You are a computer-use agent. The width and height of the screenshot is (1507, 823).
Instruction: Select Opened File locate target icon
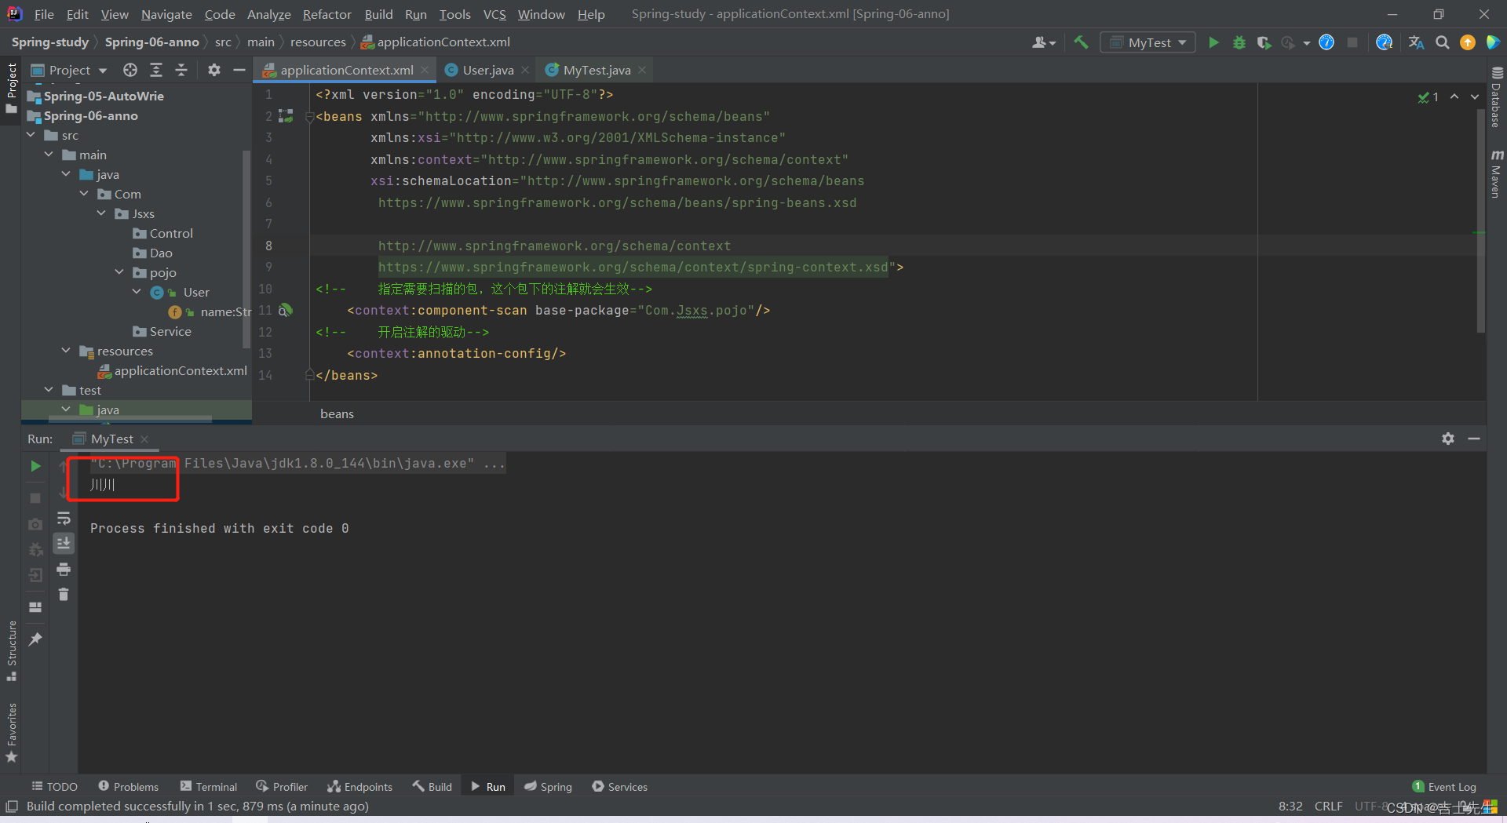tap(130, 70)
